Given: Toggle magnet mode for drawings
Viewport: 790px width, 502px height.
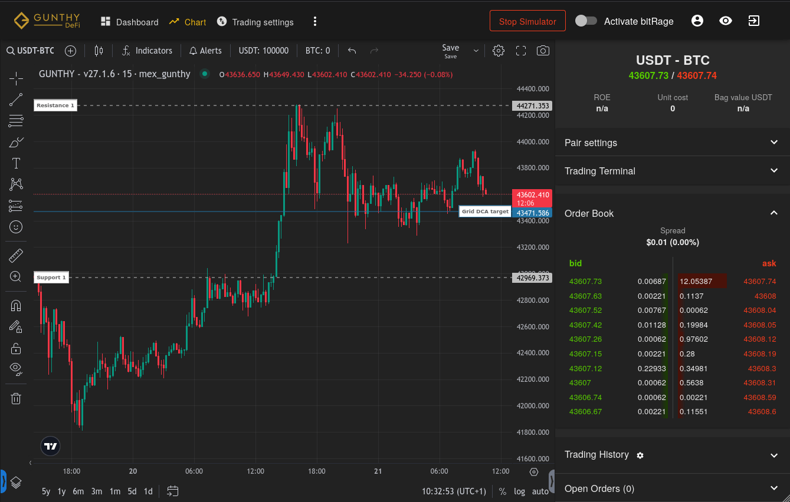Looking at the screenshot, I should tap(16, 306).
